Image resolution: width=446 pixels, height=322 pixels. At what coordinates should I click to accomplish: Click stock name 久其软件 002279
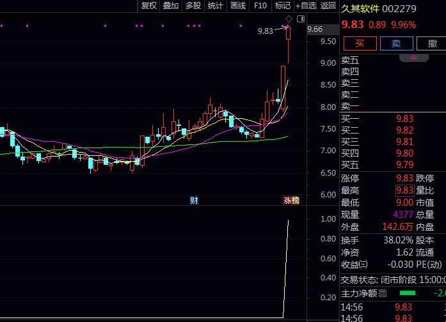[379, 9]
